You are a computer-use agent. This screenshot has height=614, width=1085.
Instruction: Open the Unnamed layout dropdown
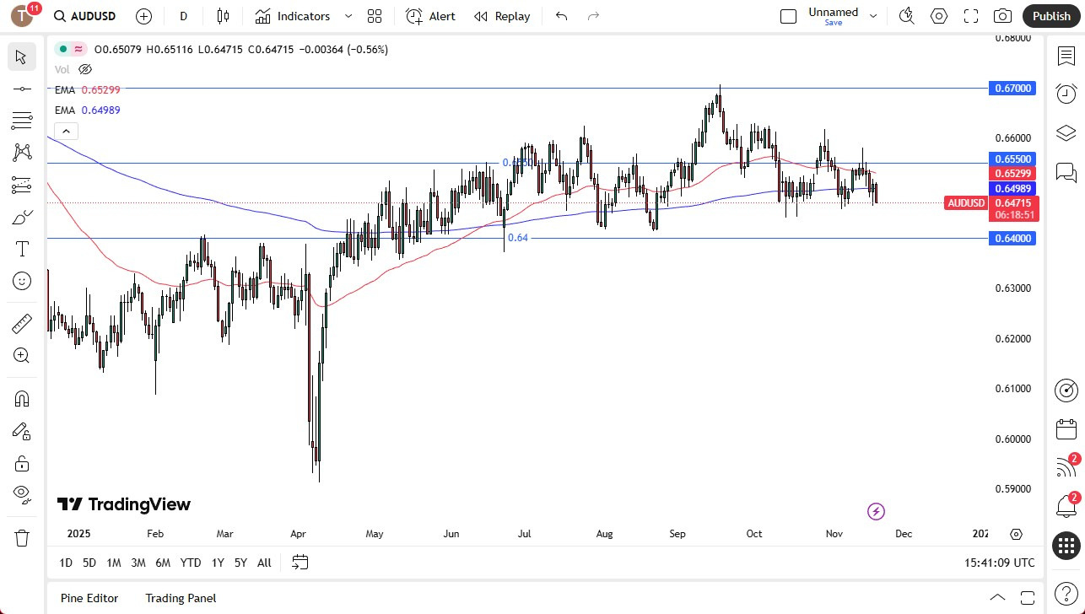pos(873,14)
